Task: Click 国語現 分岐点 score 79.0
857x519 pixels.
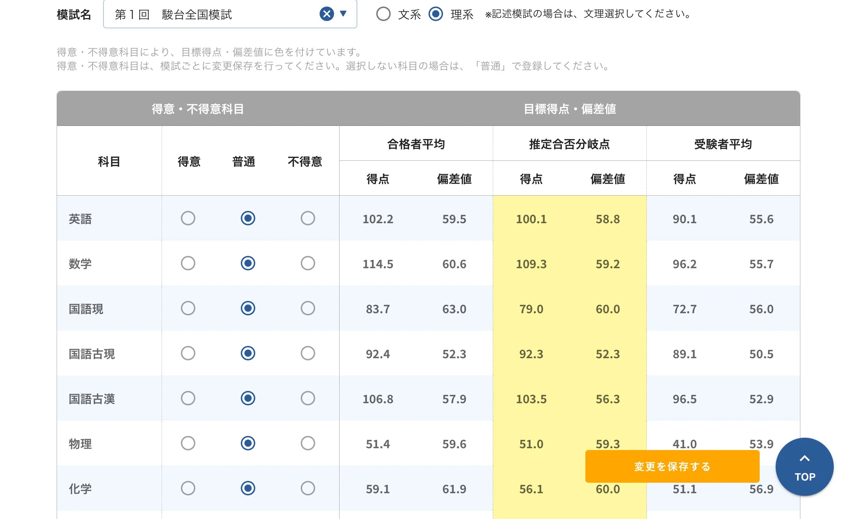Action: (x=531, y=309)
